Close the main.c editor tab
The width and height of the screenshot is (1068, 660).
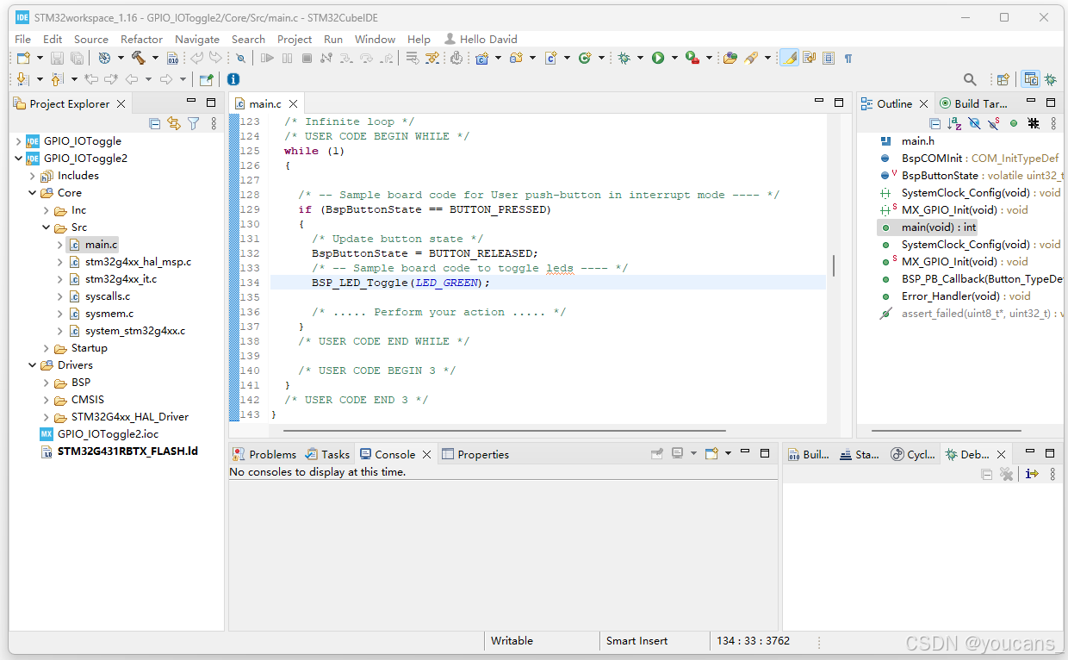click(294, 103)
